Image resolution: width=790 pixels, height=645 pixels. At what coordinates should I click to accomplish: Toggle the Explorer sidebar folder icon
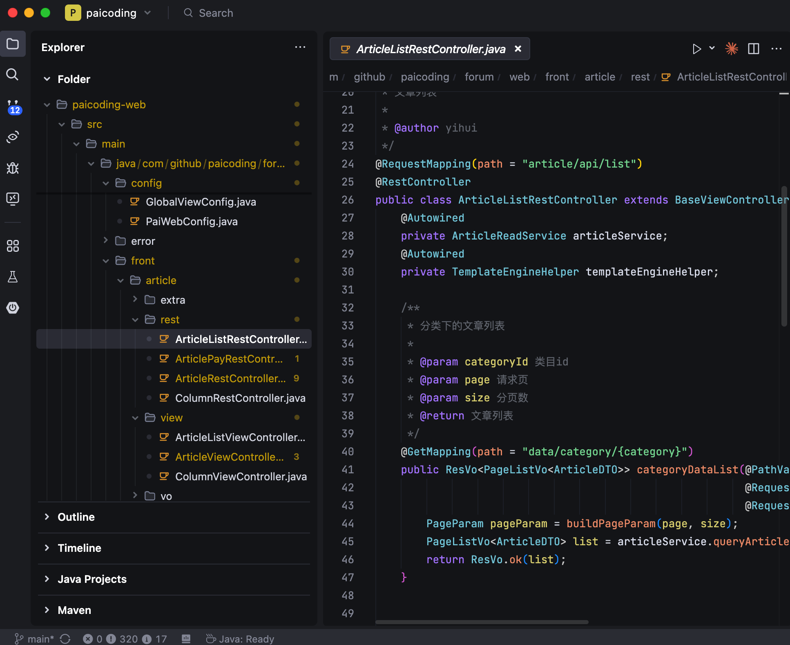pyautogui.click(x=13, y=44)
